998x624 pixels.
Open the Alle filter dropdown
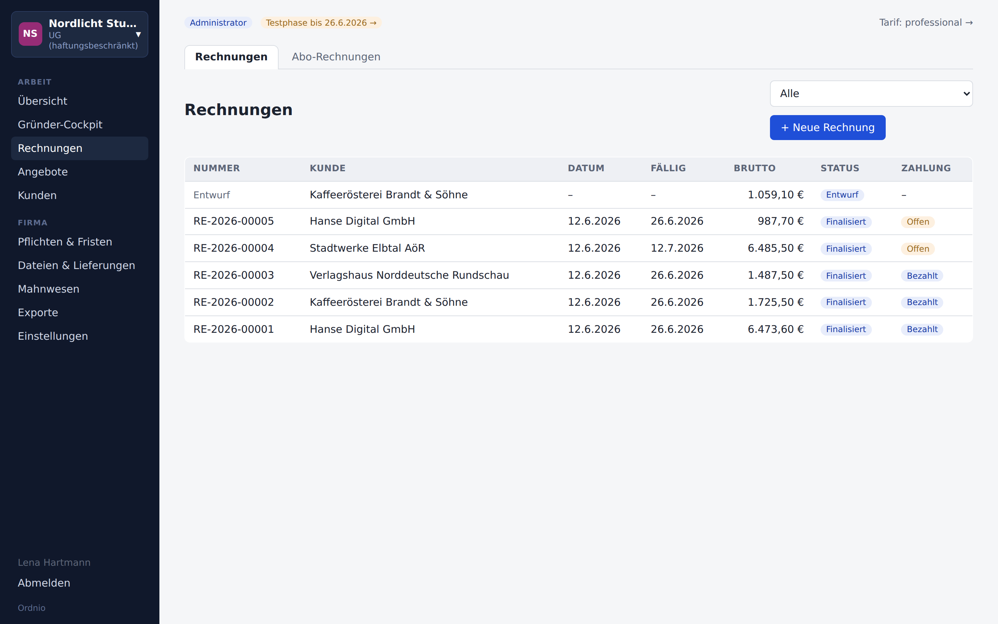click(871, 94)
